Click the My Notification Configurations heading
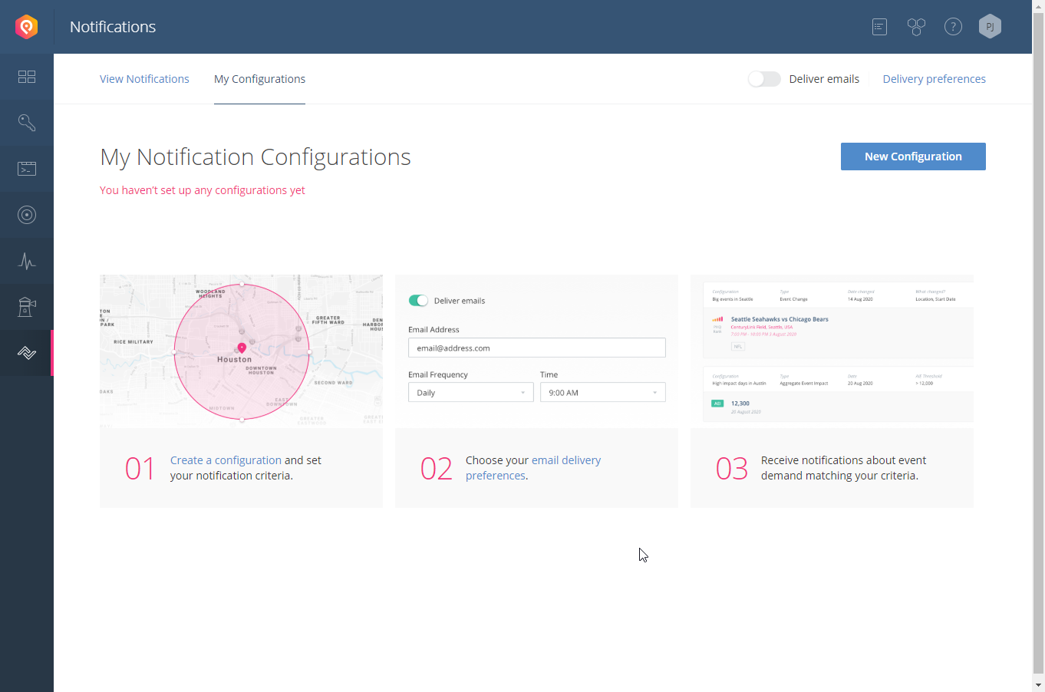The height and width of the screenshot is (692, 1045). pos(255,157)
